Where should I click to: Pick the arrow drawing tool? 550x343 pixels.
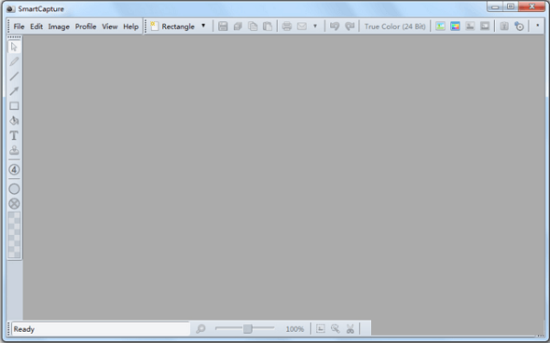14,91
